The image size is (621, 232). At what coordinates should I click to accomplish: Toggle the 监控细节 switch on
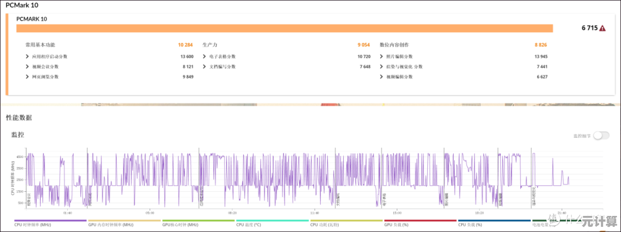point(601,136)
